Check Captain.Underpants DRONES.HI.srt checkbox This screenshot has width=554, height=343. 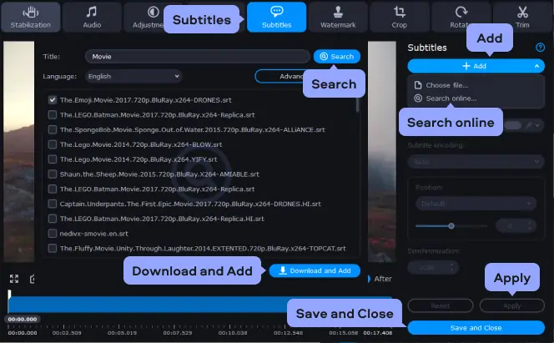(53, 204)
